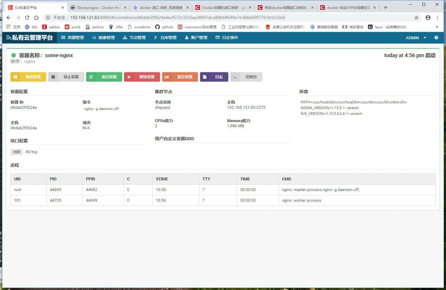View container logs with purple 日志 button
This screenshot has height=290, width=446.
click(214, 77)
